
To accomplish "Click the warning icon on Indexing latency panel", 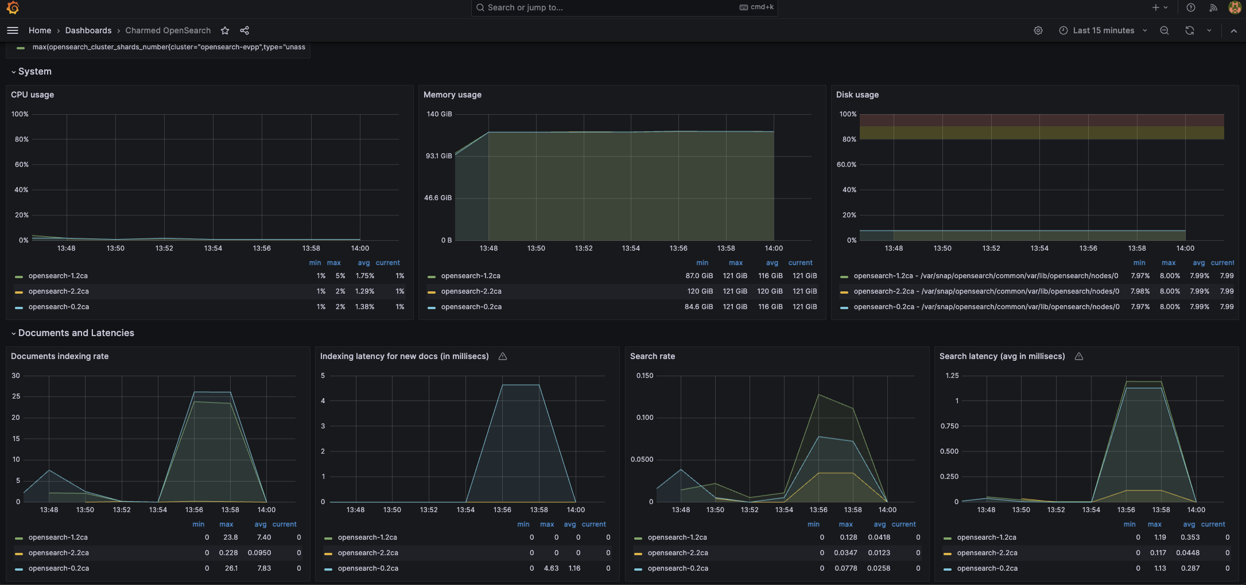I will tap(502, 356).
